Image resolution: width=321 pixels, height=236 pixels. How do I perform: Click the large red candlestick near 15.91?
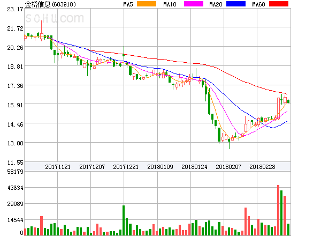click(278, 108)
